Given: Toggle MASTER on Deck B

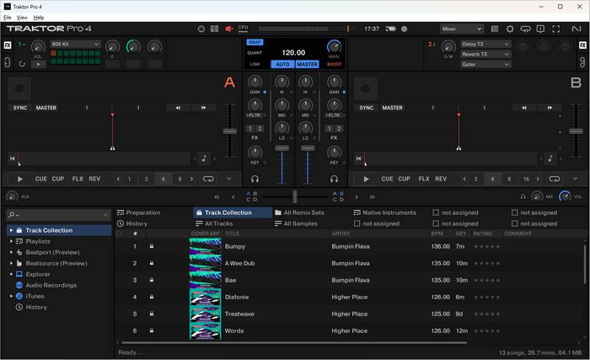Looking at the screenshot, I should click(392, 108).
